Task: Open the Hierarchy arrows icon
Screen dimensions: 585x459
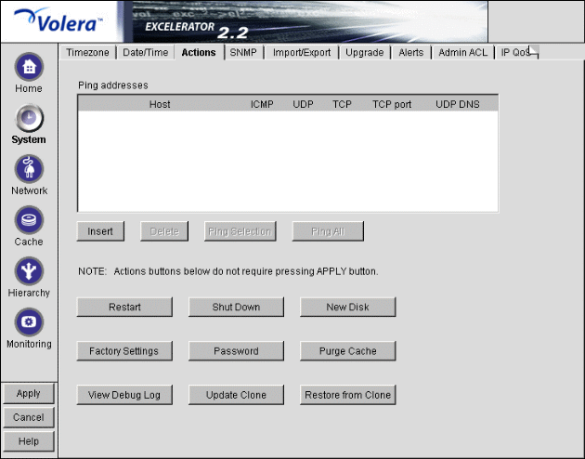Action: coord(29,271)
